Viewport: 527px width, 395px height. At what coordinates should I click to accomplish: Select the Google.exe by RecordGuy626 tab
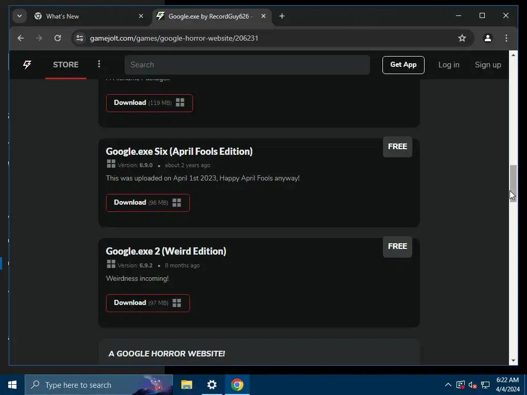coord(211,16)
